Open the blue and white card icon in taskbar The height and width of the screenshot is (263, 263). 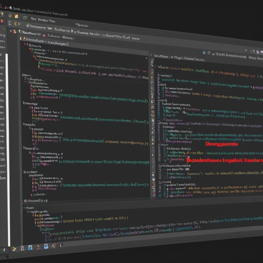click(46, 246)
